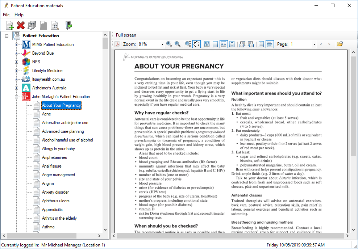Select About Your Pregnancy leaflet

click(61, 105)
